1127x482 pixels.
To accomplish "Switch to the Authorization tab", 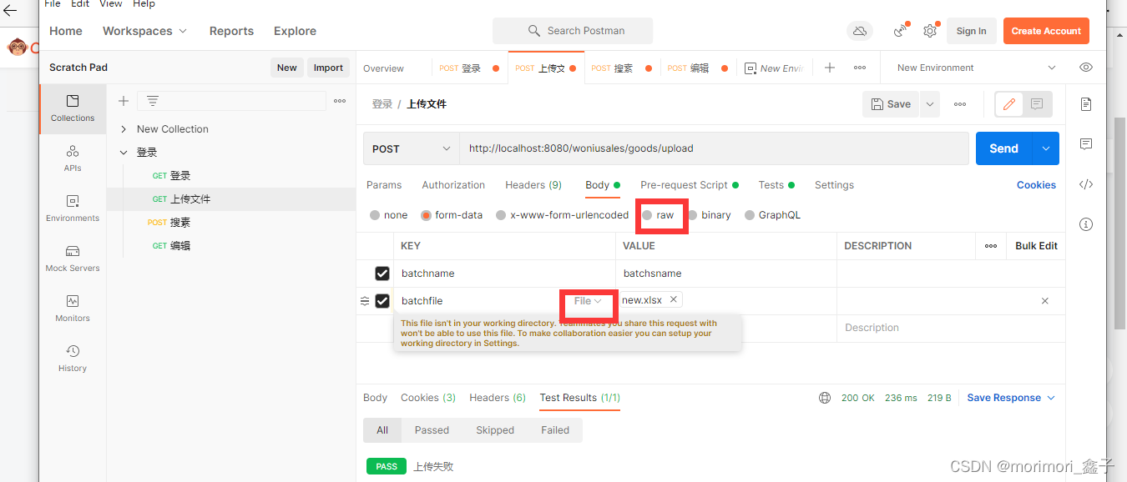I will pos(453,185).
